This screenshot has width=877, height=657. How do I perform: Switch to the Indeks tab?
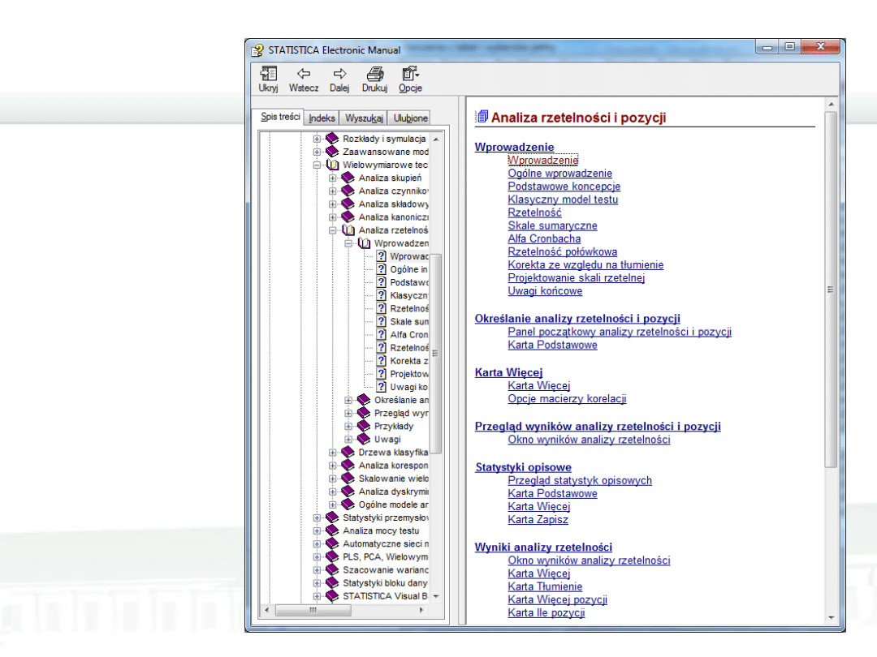click(x=322, y=118)
